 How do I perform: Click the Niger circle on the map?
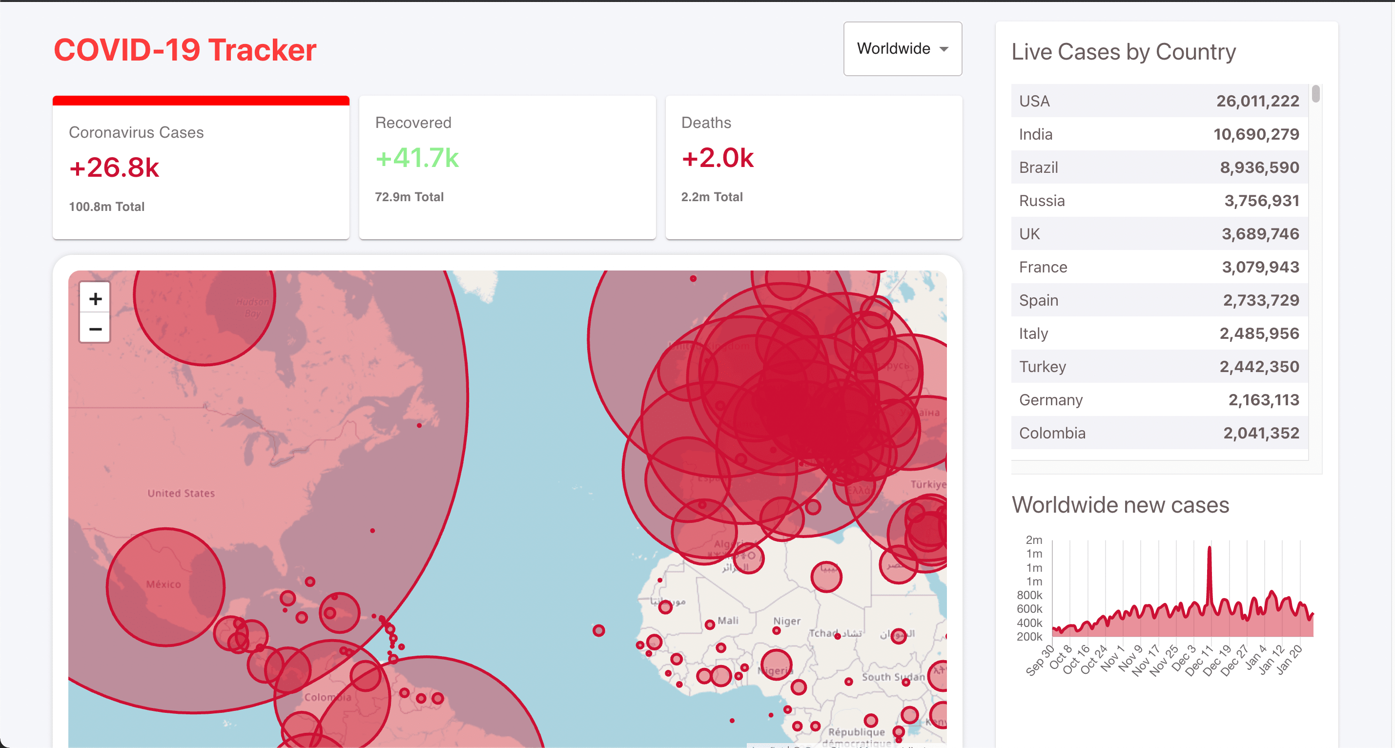point(776,630)
